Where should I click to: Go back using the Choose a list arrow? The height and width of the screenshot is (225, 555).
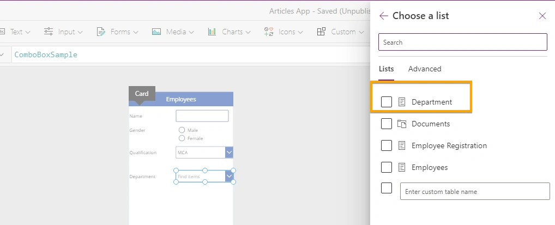(x=384, y=16)
